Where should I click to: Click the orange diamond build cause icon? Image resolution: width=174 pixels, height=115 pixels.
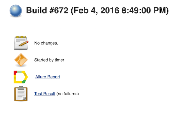click(21, 60)
